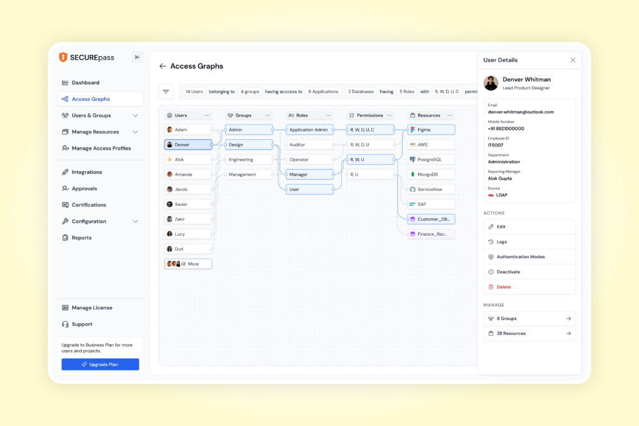Open the Support page

100,324
